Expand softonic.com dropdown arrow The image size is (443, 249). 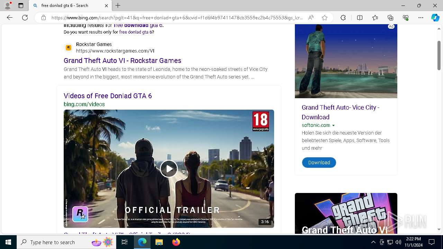pyautogui.click(x=334, y=126)
